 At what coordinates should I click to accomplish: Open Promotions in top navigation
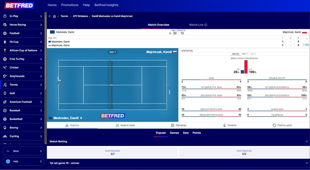70,5
